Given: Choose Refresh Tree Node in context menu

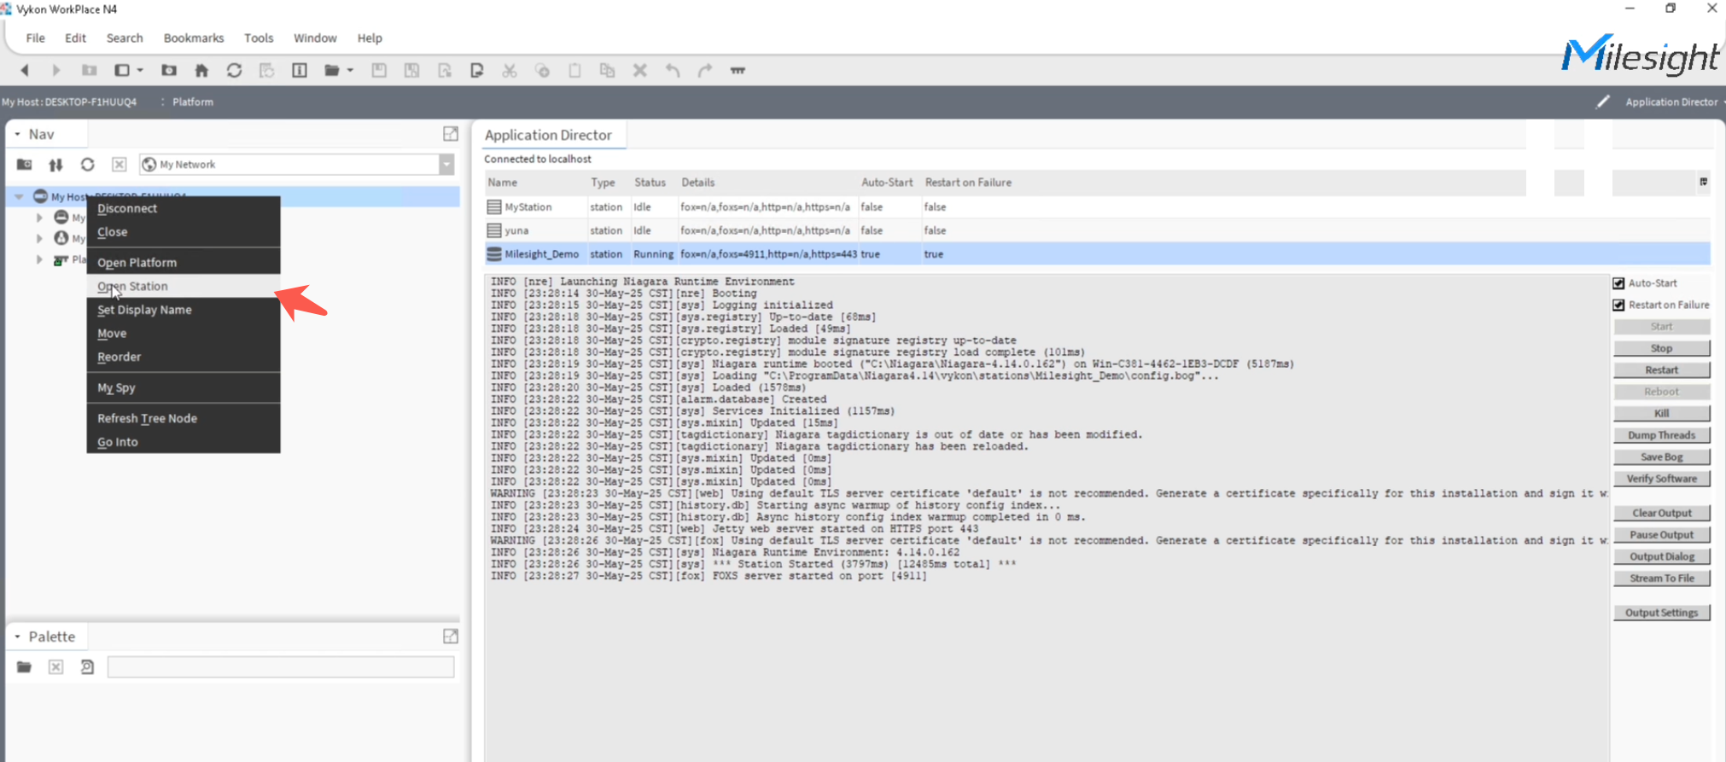Looking at the screenshot, I should (184, 418).
